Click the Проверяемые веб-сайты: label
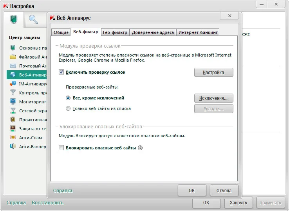 [x=92, y=87]
